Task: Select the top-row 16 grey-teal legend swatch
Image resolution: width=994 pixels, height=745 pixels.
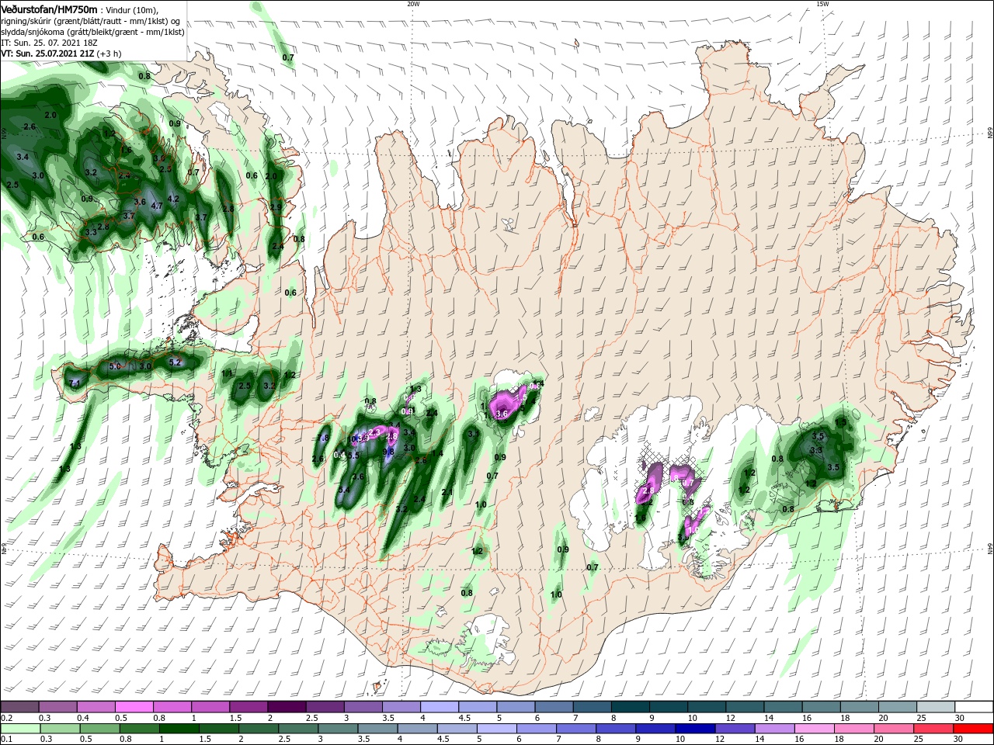Action: point(821,707)
